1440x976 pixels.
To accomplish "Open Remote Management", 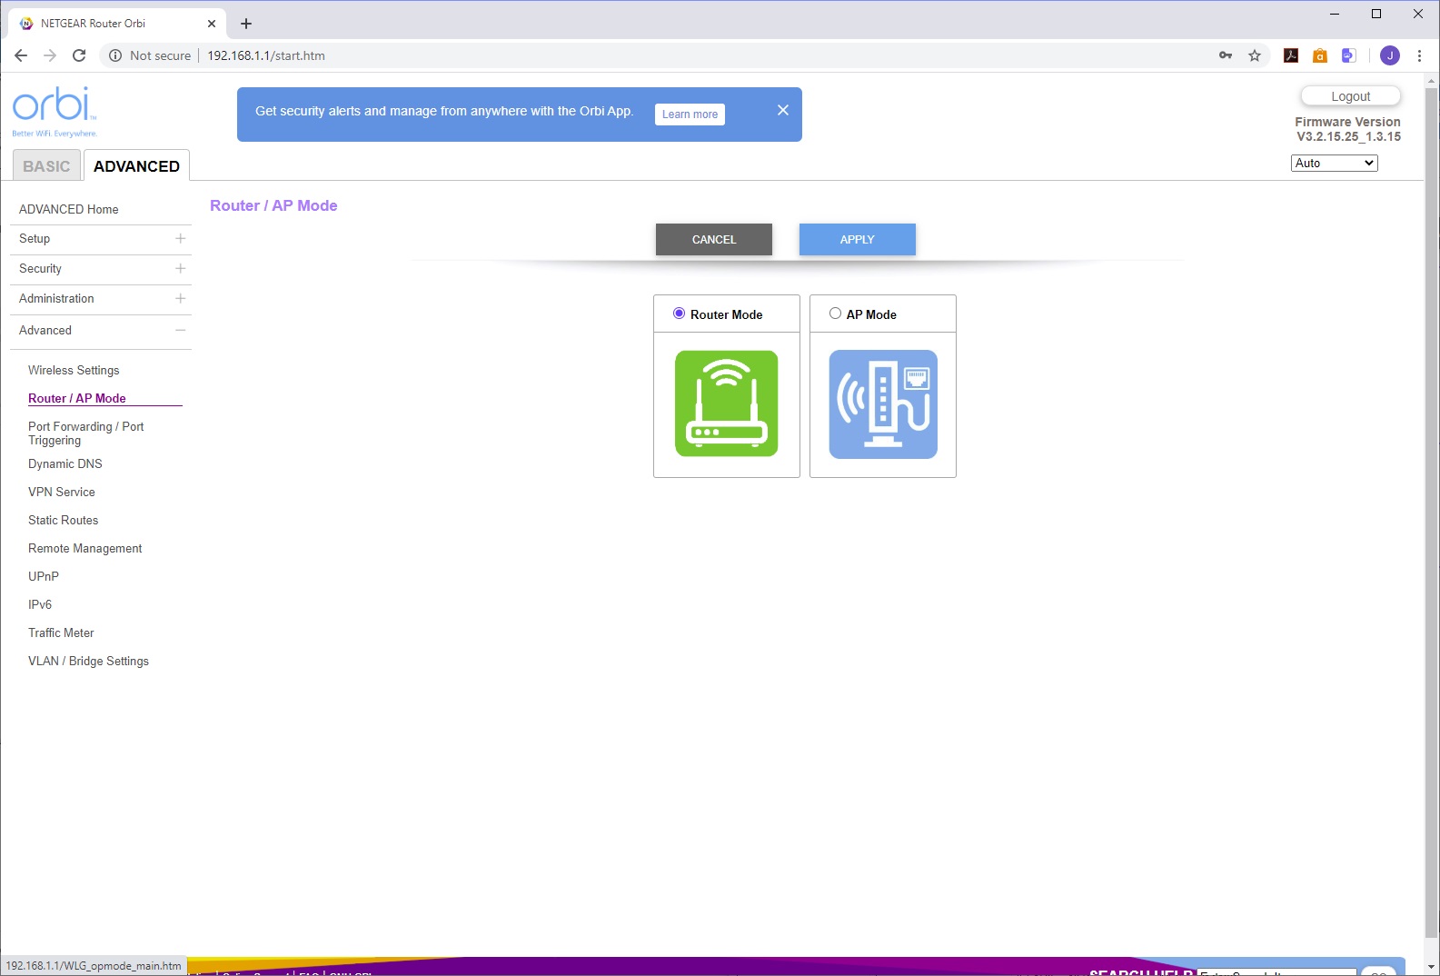I will (85, 548).
